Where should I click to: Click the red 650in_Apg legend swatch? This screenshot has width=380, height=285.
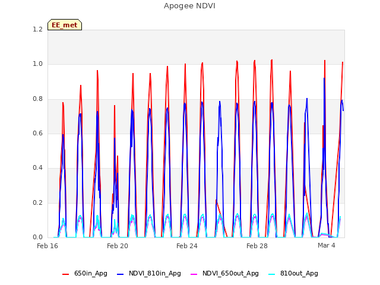pos(66,274)
